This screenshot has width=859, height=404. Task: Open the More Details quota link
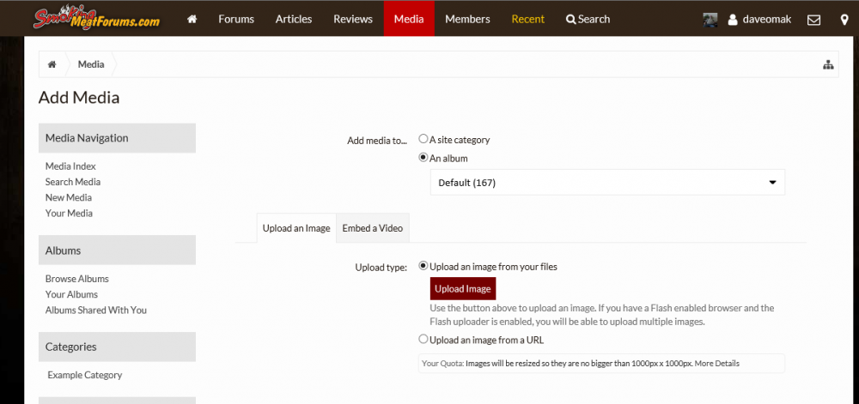[x=716, y=364]
